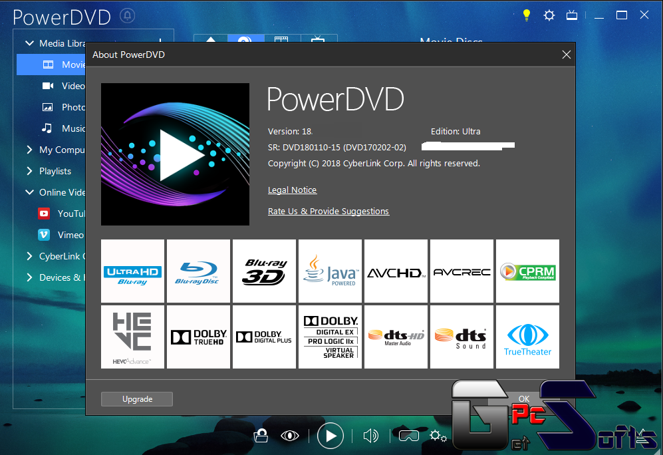Open the notification bell next to the PowerDVD title
This screenshot has width=663, height=455.
(x=127, y=16)
